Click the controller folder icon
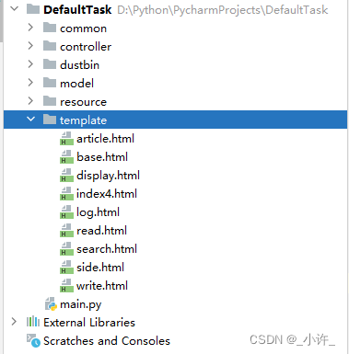This screenshot has width=349, height=354. pyautogui.click(x=50, y=46)
